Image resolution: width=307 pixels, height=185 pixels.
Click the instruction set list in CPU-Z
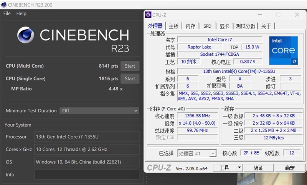(x=239, y=96)
